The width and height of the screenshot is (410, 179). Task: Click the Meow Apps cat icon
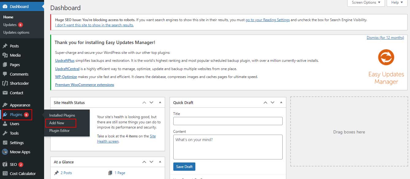(5, 152)
